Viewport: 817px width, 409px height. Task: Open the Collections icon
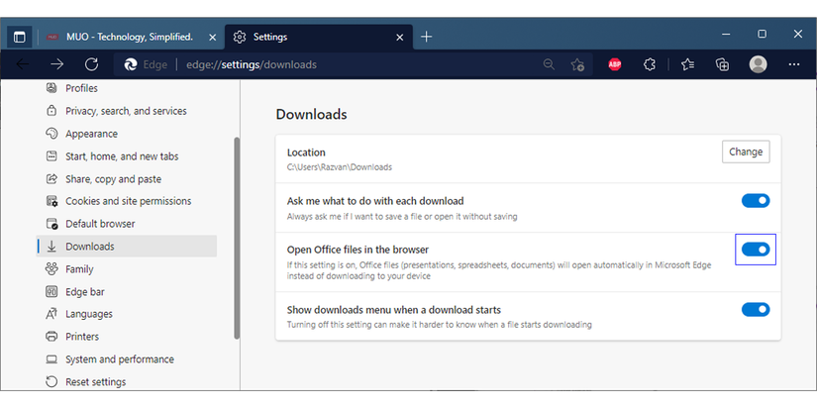click(722, 64)
